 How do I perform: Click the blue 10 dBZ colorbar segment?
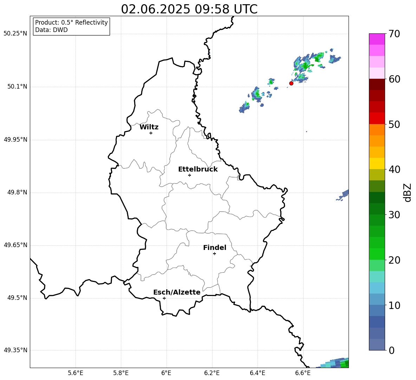pos(377,310)
